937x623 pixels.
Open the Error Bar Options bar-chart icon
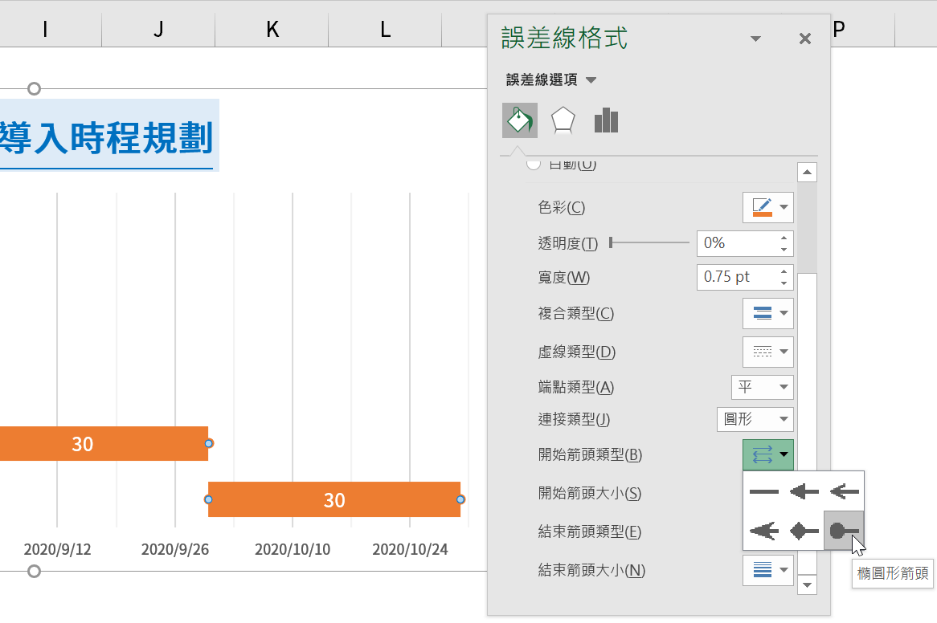606,120
